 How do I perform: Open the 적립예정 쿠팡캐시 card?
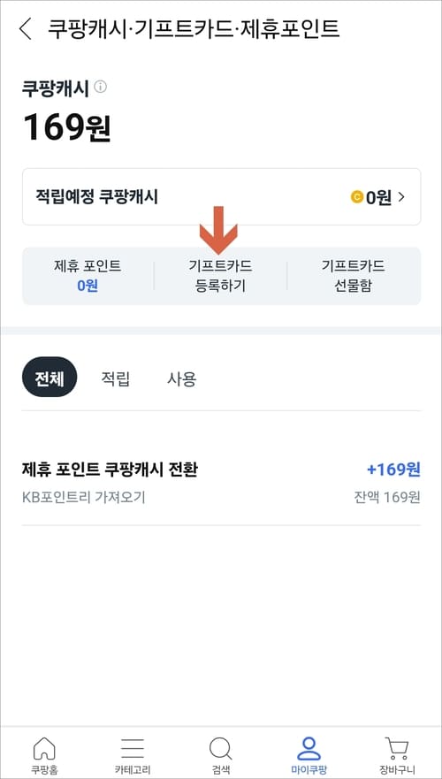[222, 196]
